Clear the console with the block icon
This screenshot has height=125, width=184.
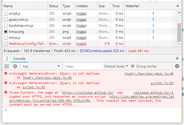tap(15, 66)
